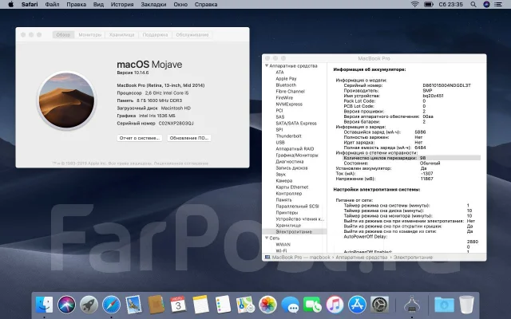This screenshot has width=511, height=319.
Task: Open the Safari application menu
Action: click(30, 5)
